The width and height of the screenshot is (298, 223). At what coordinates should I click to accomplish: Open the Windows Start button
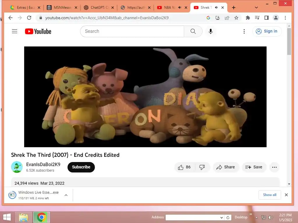tap(7, 217)
